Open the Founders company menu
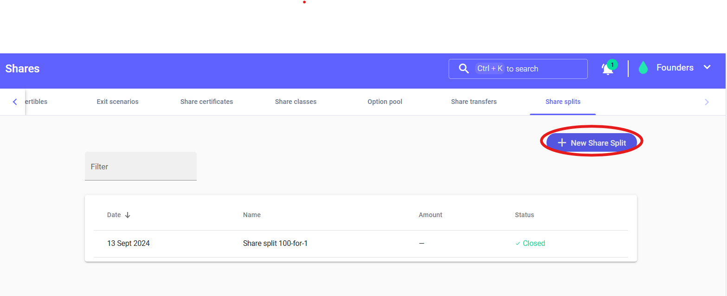 tap(675, 68)
